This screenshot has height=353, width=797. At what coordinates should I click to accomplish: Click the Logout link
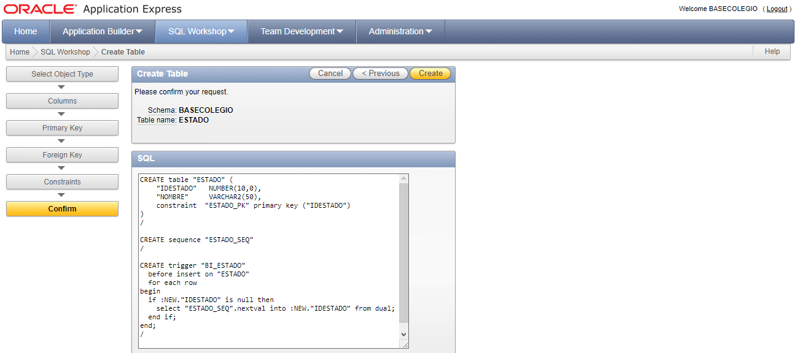[777, 9]
